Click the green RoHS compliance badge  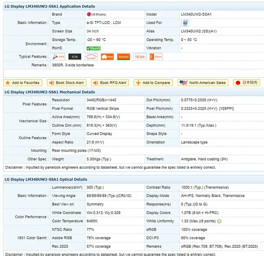(x=94, y=49)
